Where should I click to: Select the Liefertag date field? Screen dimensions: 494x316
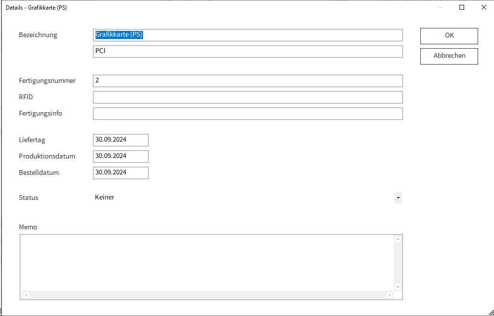(x=120, y=140)
